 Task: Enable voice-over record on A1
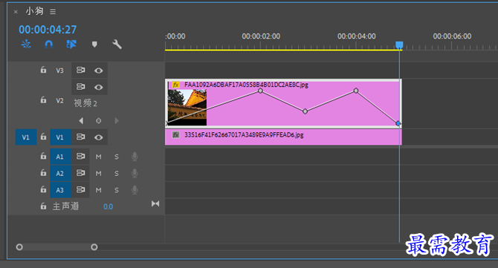point(135,157)
